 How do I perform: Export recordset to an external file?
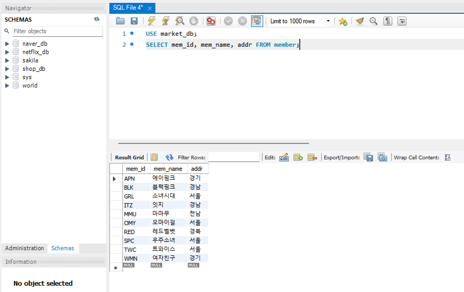click(369, 157)
